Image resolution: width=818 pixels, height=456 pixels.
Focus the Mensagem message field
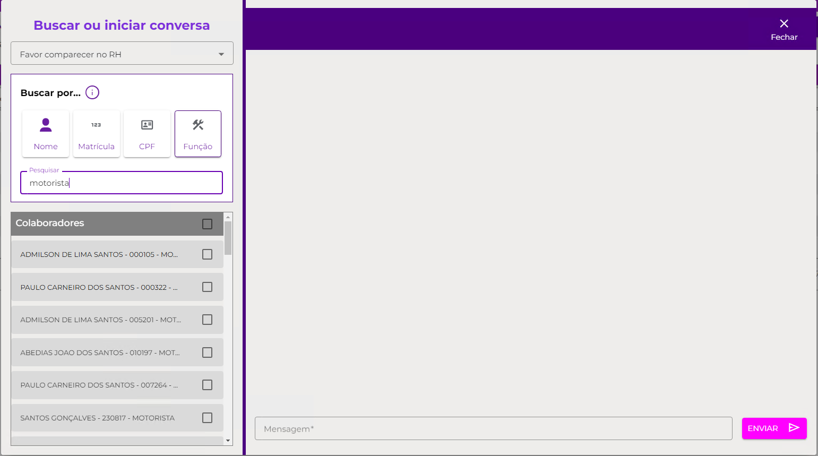(494, 428)
